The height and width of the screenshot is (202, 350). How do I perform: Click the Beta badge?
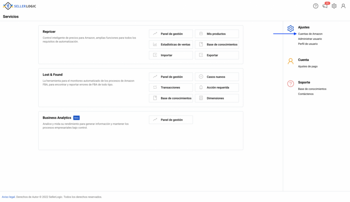coord(76,118)
